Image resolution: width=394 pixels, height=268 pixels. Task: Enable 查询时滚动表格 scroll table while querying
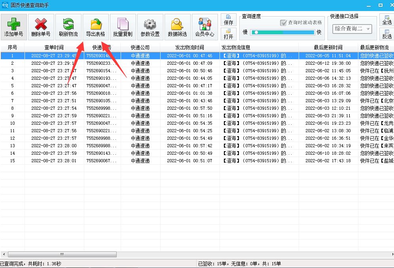point(283,22)
